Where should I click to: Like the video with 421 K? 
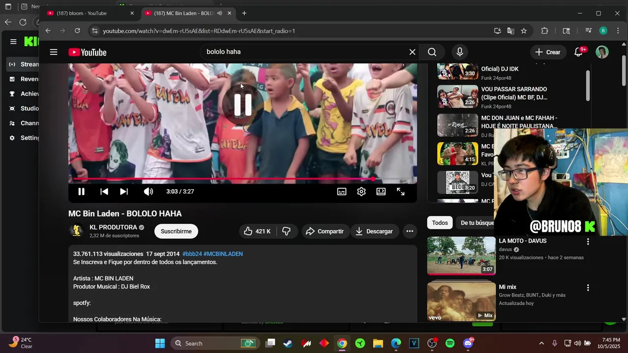258,231
